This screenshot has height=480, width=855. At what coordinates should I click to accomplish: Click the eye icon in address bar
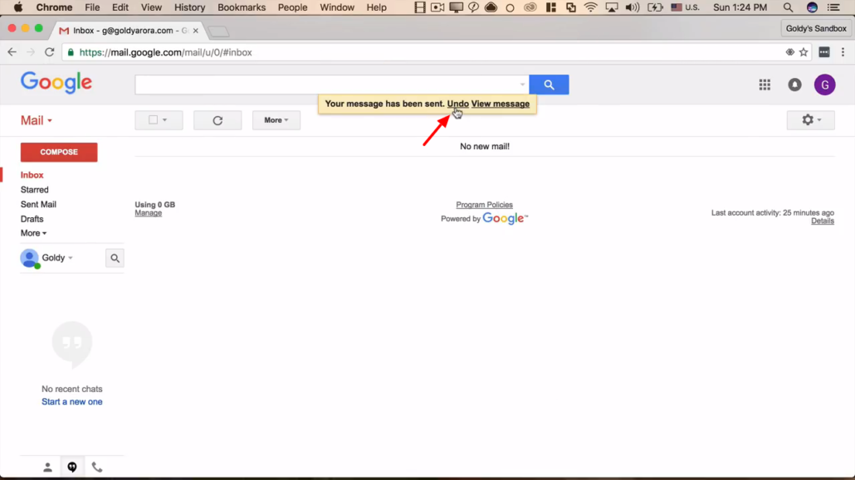[x=789, y=52]
